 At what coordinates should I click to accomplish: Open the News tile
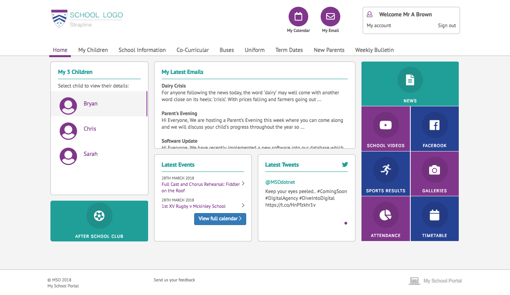coord(410,84)
